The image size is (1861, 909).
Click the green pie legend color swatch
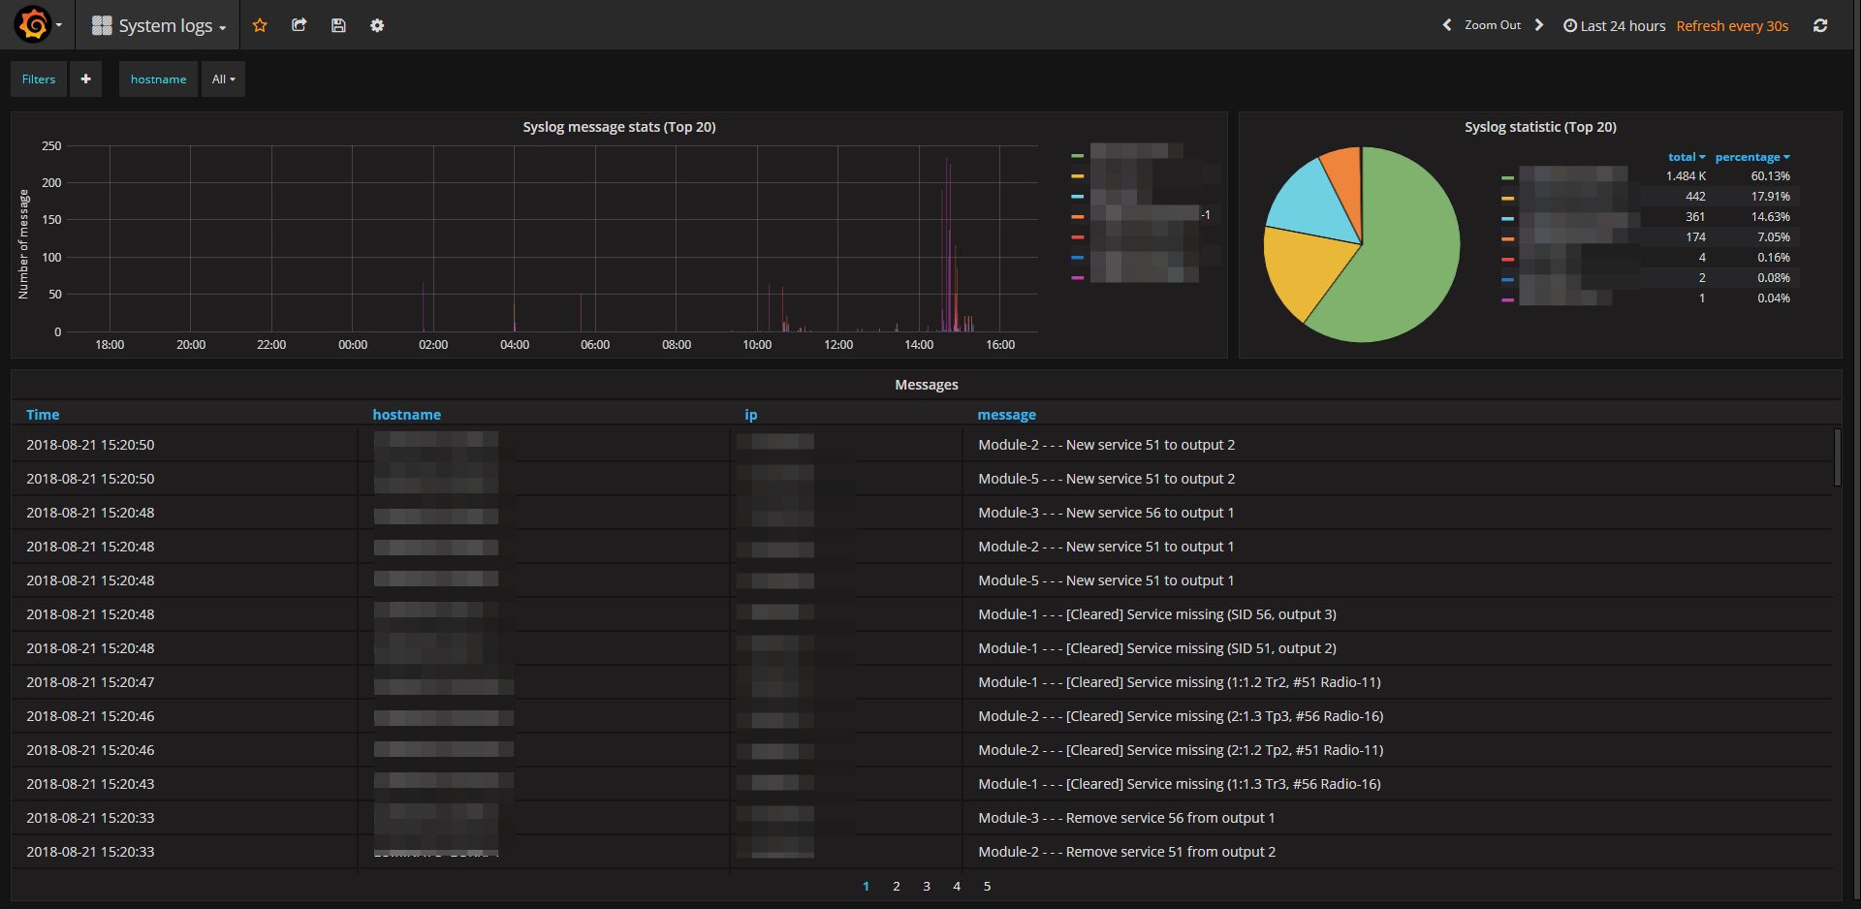(x=1507, y=177)
